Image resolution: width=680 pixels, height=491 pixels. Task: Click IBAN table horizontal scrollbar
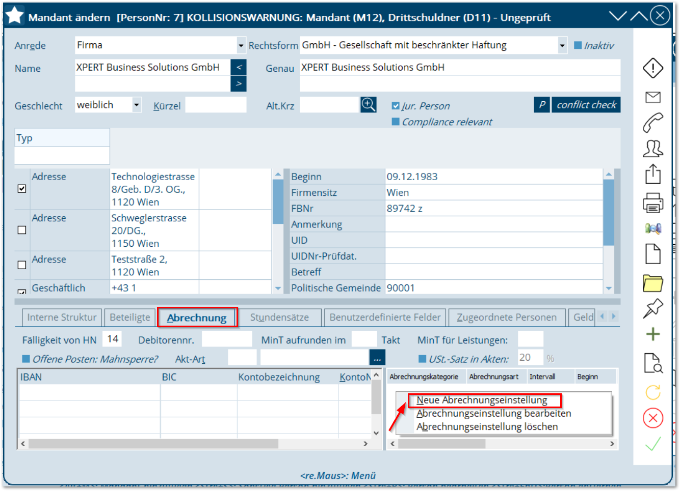(153, 444)
